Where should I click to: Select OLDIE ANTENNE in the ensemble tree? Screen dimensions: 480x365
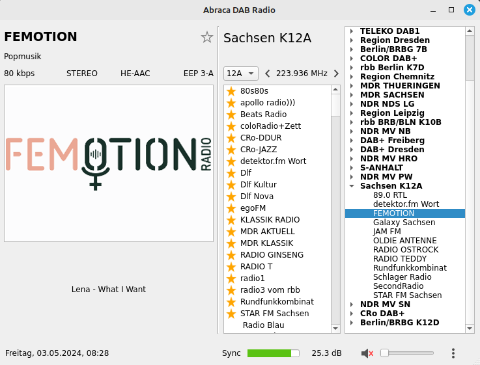405,241
